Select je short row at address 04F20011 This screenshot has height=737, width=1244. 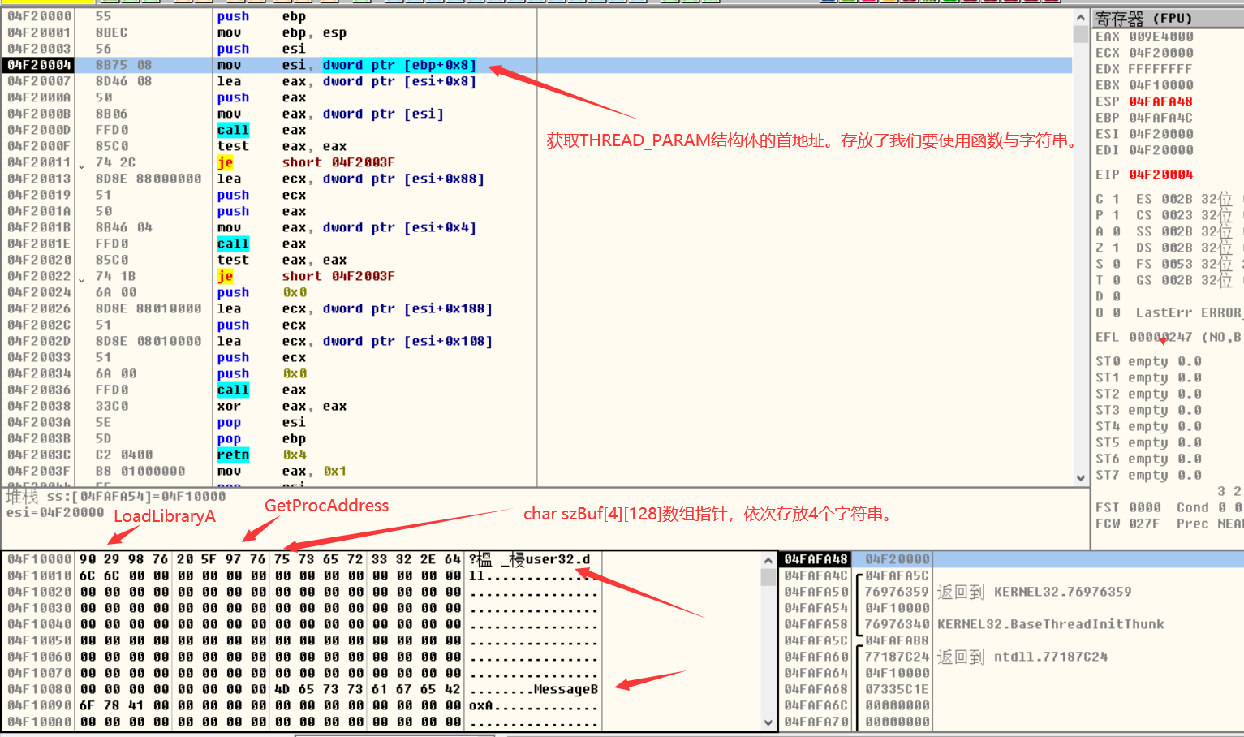point(537,162)
